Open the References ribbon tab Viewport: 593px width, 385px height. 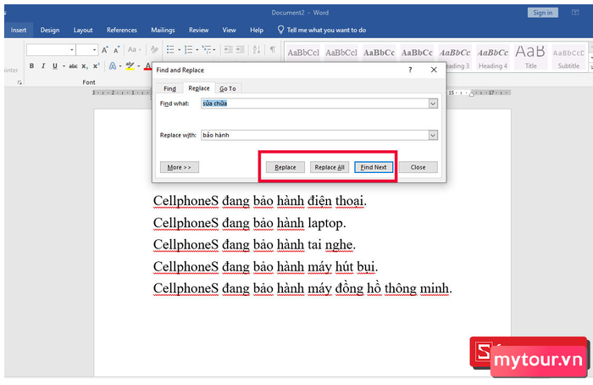(x=122, y=30)
